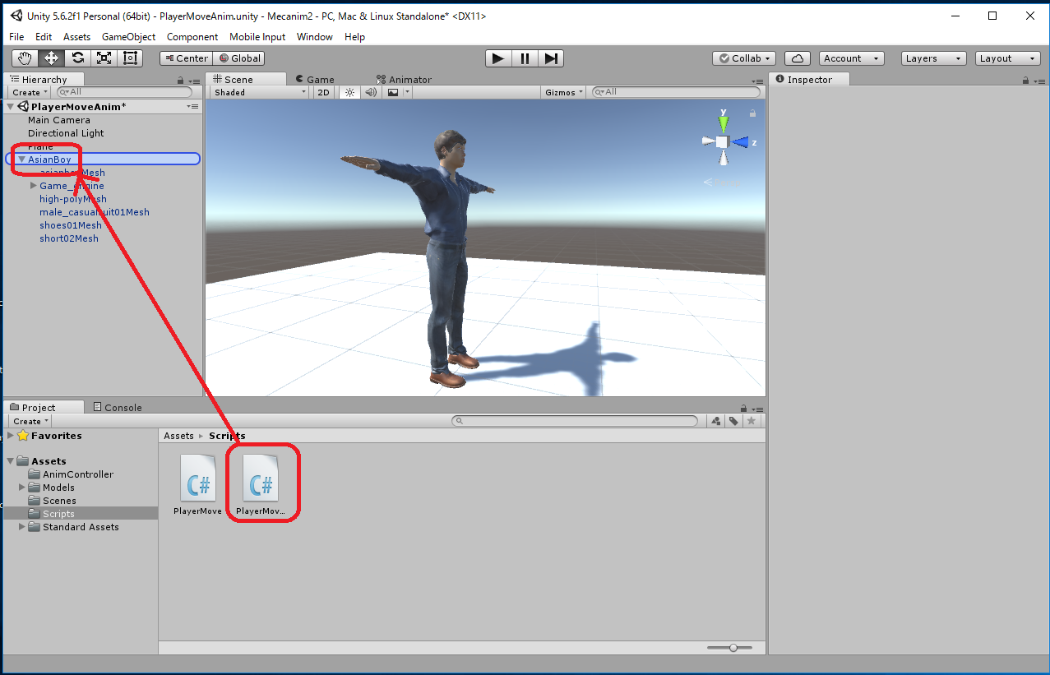The height and width of the screenshot is (675, 1050).
Task: Select the Rect Transform tool
Action: tap(130, 58)
